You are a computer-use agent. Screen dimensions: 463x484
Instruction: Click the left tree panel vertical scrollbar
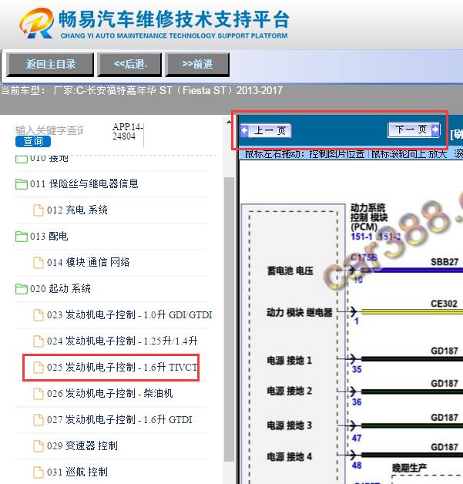(229, 320)
